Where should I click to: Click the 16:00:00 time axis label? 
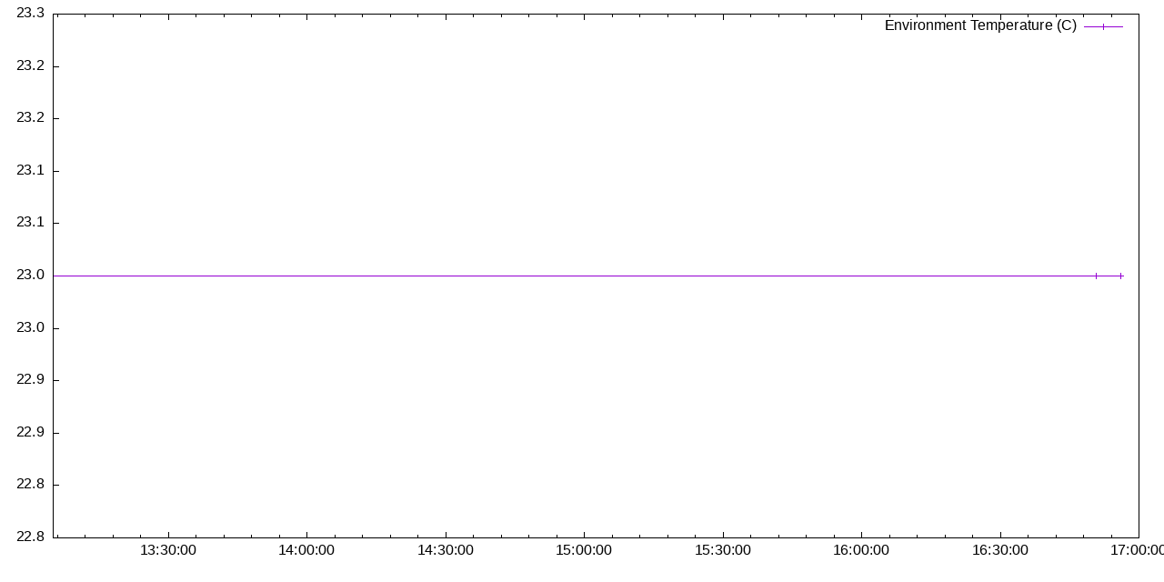pos(863,549)
